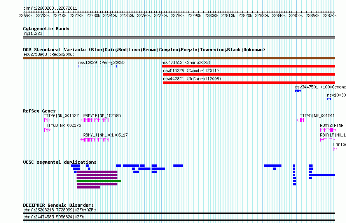Select the black AZFb disorder bar
346x223 pixels.
[179, 220]
